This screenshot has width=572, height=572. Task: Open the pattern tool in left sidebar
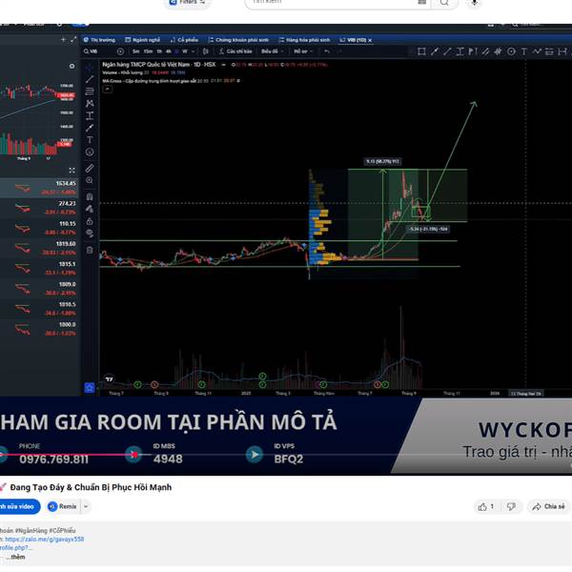point(90,103)
